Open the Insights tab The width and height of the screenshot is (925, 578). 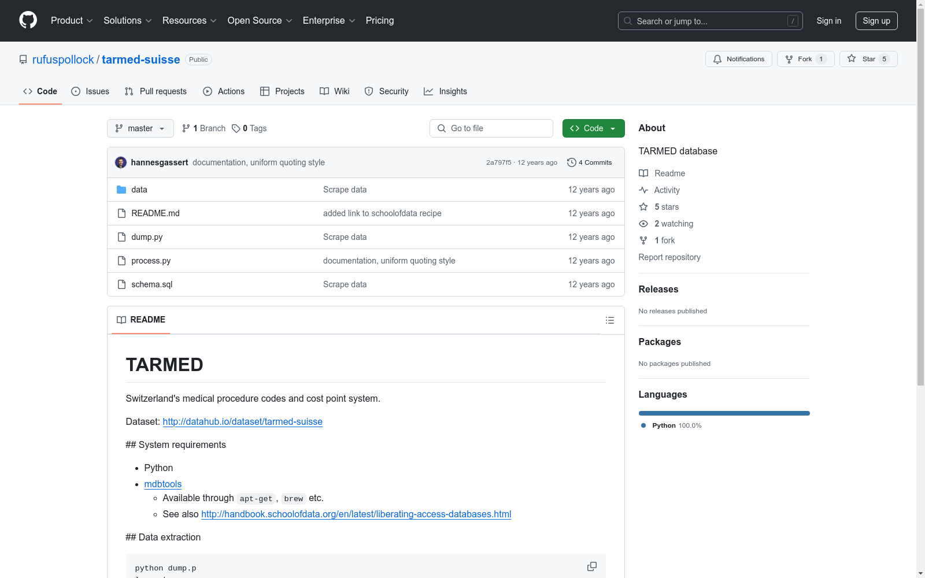pyautogui.click(x=445, y=91)
